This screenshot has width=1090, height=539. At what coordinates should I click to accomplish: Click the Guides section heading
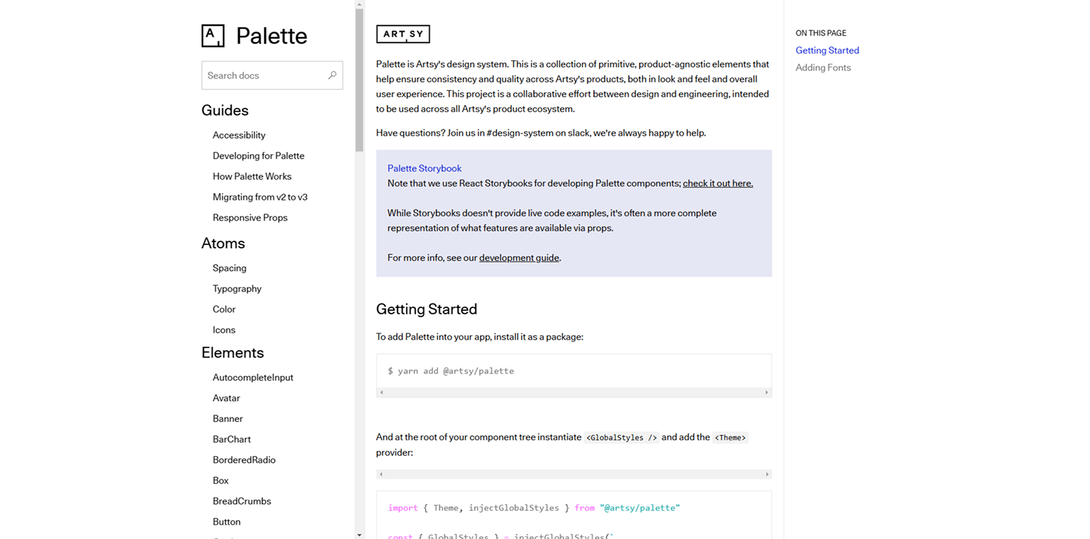(x=225, y=110)
